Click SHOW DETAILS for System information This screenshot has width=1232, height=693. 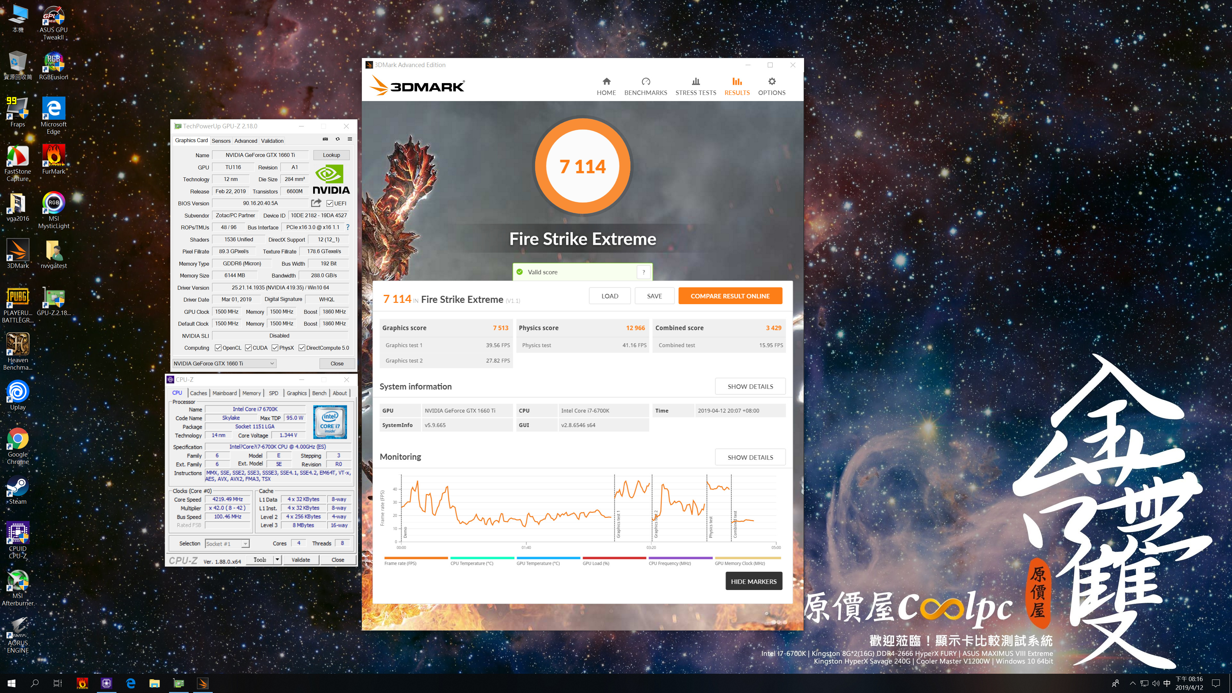point(750,386)
